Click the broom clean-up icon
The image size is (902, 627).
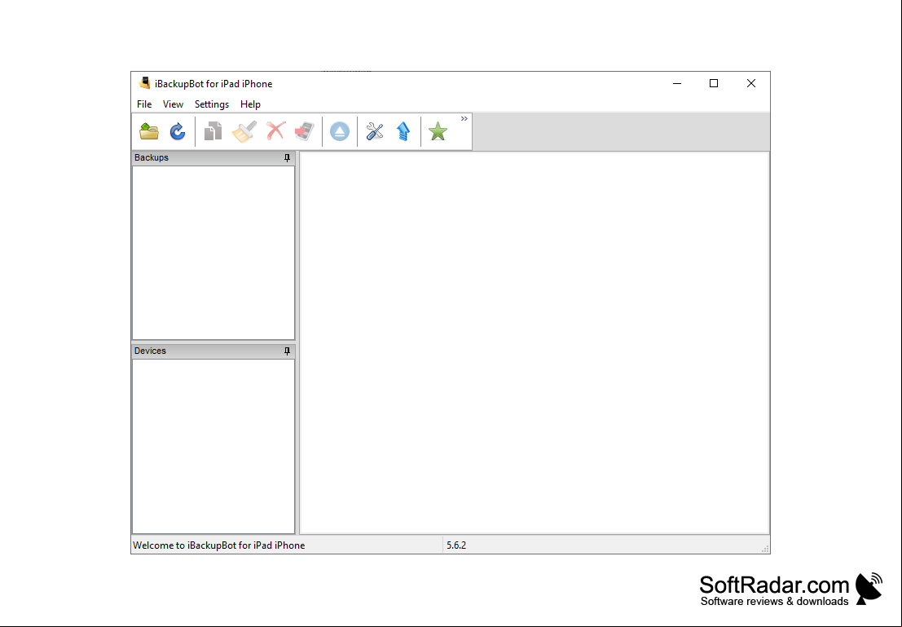click(244, 131)
